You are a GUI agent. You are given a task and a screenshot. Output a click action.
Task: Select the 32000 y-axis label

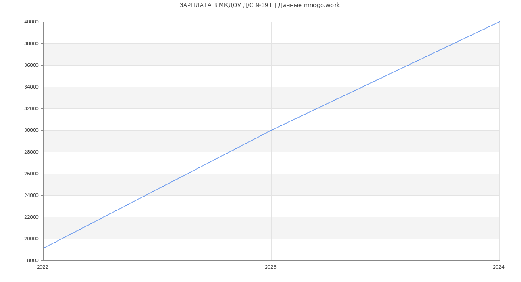point(32,109)
